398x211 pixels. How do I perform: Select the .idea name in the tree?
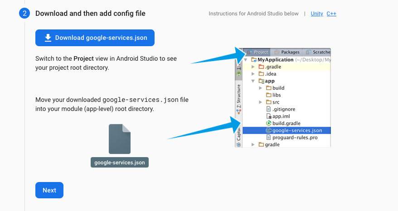coord(271,74)
